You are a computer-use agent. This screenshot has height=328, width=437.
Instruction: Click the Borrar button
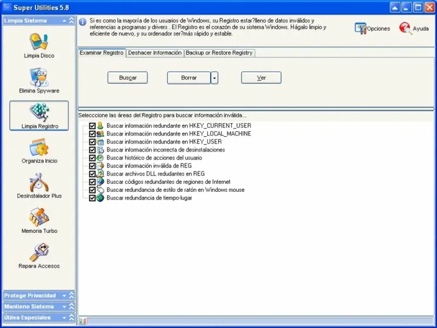pyautogui.click(x=189, y=78)
